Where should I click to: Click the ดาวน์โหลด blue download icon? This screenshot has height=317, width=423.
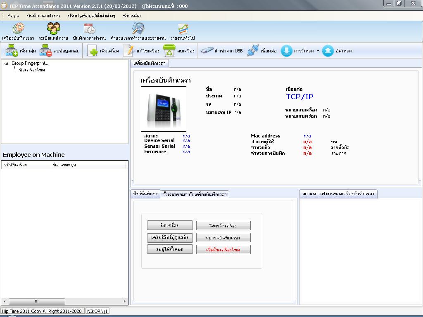point(287,51)
